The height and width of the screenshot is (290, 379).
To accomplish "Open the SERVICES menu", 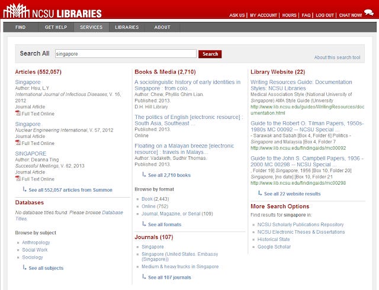I will click(x=91, y=27).
